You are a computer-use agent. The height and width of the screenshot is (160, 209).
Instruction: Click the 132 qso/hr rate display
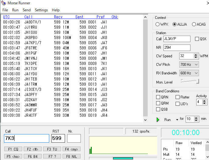pos(141,131)
